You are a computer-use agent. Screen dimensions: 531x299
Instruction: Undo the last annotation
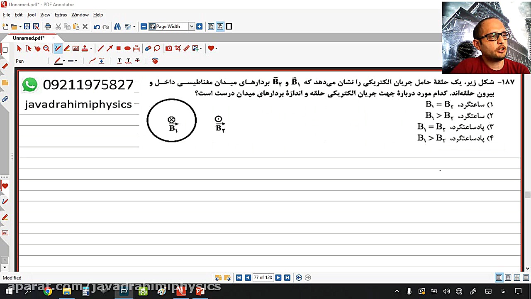[97, 26]
